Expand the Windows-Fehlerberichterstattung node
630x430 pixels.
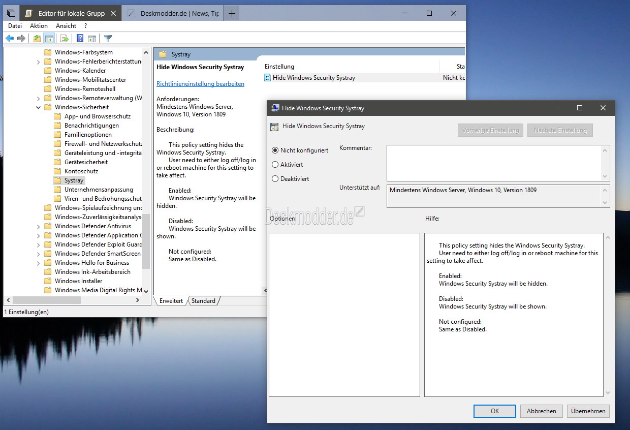[x=39, y=62]
